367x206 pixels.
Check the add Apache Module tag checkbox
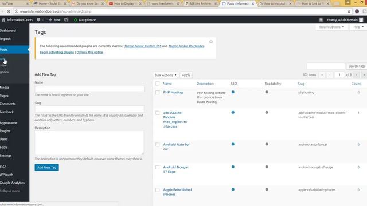pos(158,113)
